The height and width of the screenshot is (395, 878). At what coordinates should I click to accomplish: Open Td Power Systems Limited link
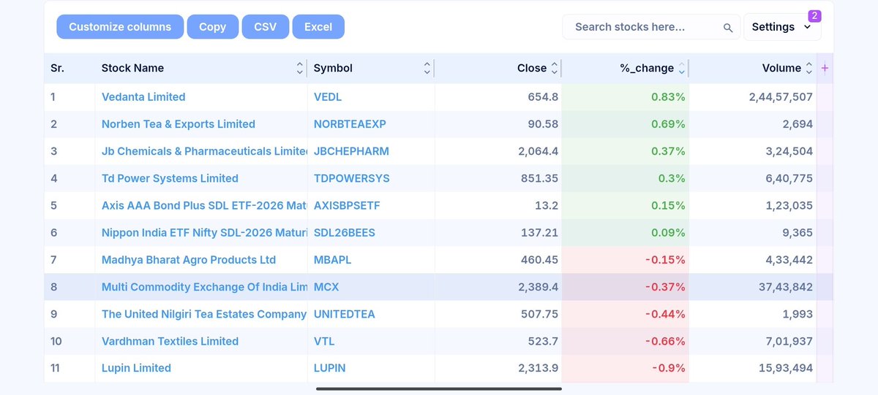pos(170,178)
